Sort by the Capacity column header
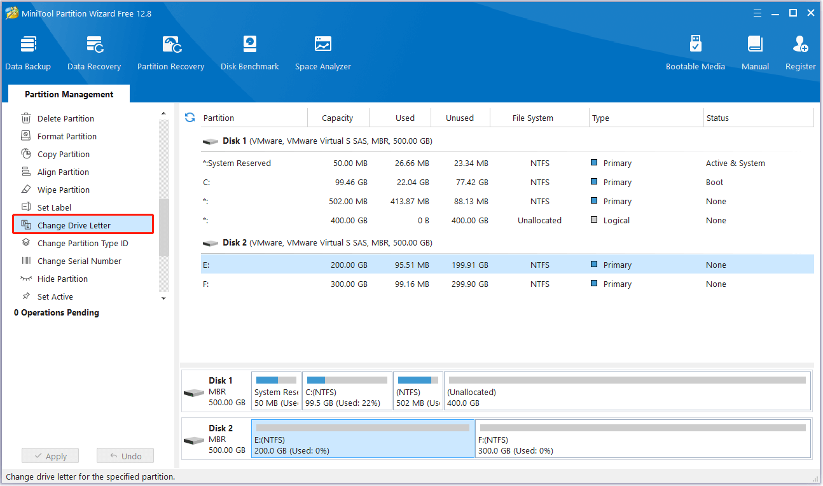 coord(337,118)
